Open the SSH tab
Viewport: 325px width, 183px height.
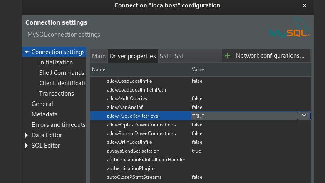(165, 56)
